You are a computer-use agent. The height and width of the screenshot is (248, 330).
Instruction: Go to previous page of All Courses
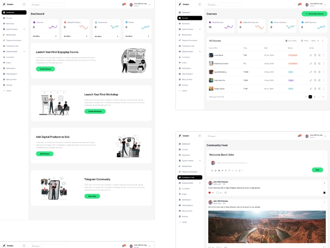coord(306,97)
